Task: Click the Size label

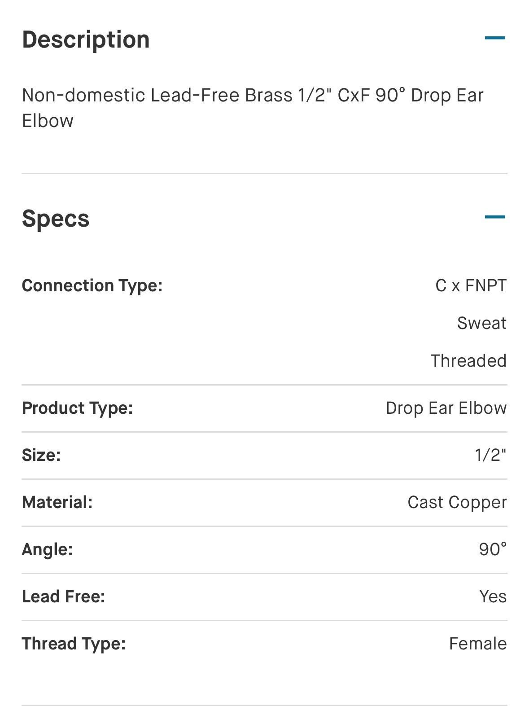Action: (x=41, y=455)
